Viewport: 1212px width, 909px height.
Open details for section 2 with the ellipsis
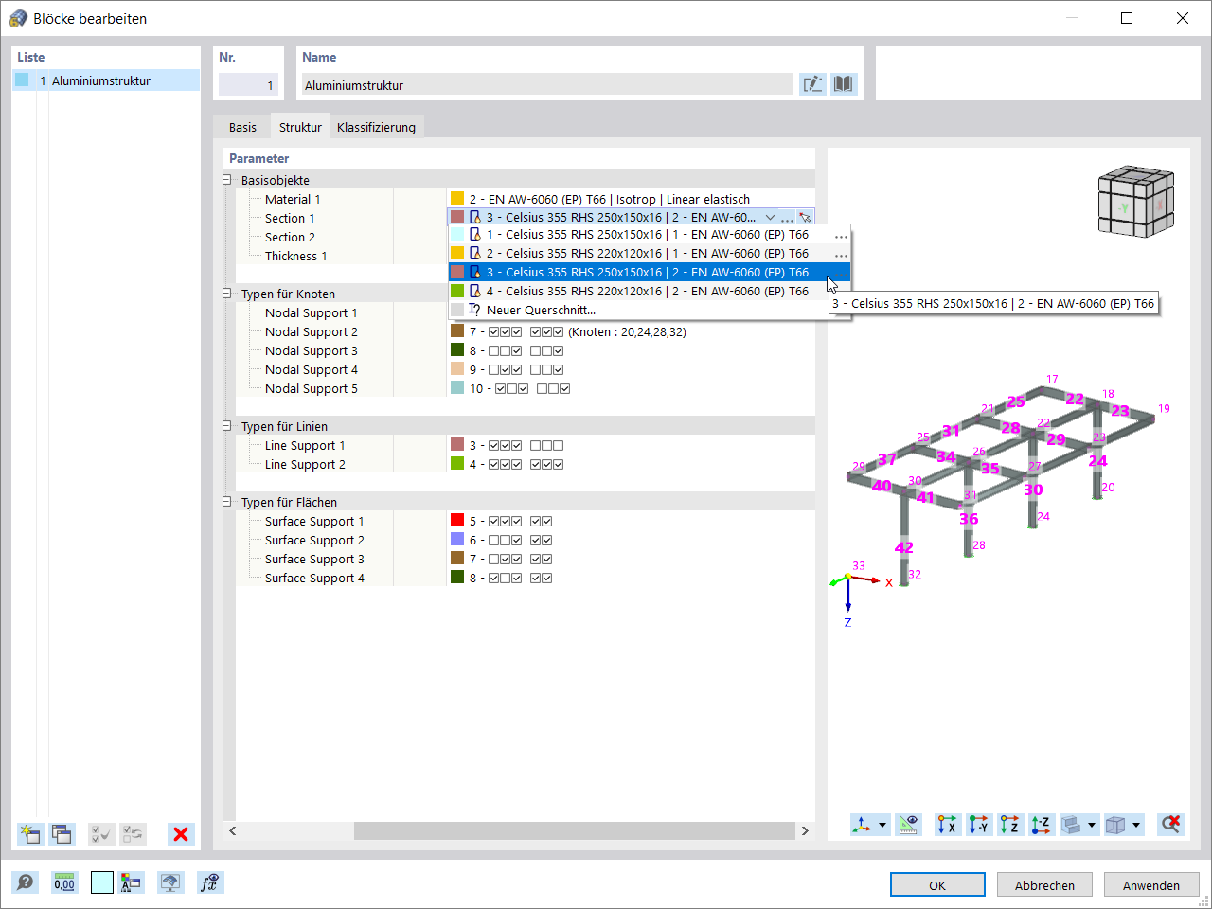(841, 254)
